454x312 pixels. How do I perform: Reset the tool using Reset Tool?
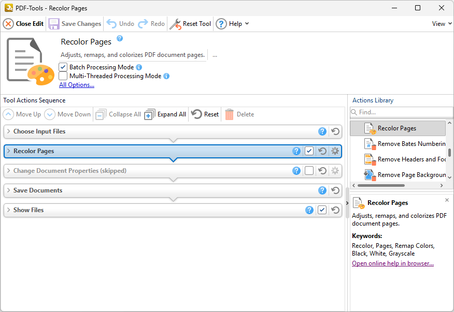click(x=190, y=24)
